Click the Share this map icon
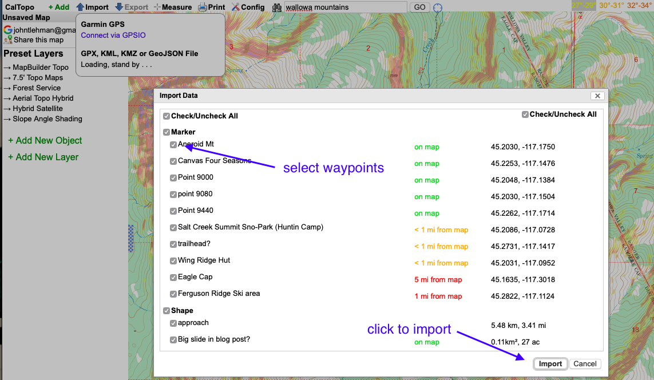Image resolution: width=654 pixels, height=380 pixels. (x=7, y=40)
